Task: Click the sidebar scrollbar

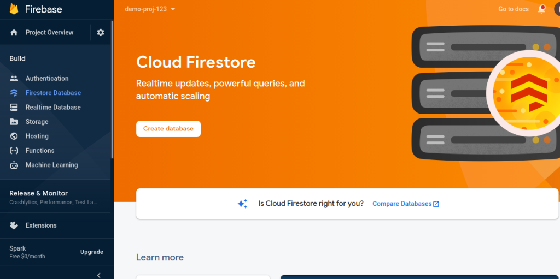Action: tap(112, 89)
